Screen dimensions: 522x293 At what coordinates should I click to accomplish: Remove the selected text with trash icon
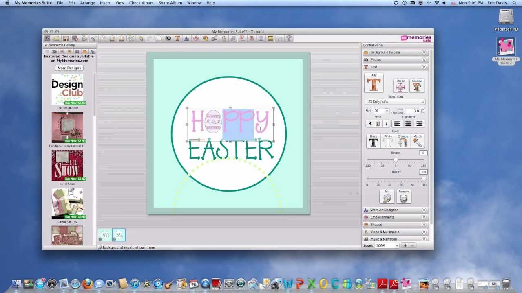(x=403, y=198)
